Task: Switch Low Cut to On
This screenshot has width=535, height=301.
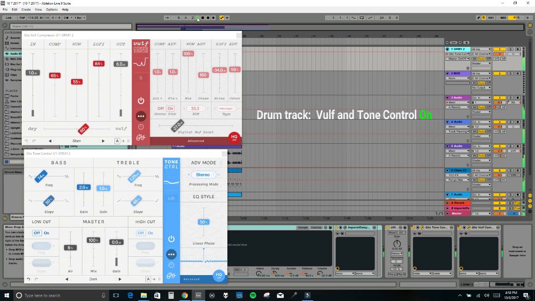Action: [46, 233]
